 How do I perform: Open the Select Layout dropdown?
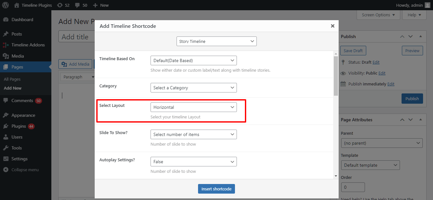193,107
